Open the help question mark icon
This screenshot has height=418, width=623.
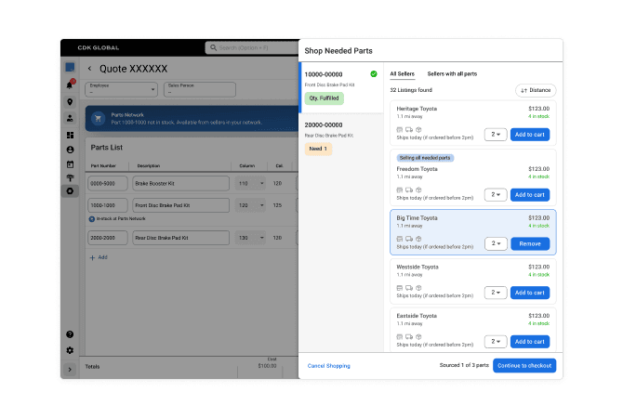click(x=70, y=334)
